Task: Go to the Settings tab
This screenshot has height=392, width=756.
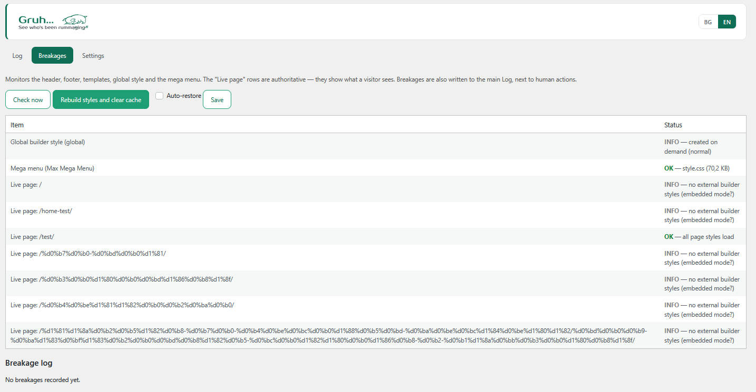Action: pyautogui.click(x=93, y=56)
